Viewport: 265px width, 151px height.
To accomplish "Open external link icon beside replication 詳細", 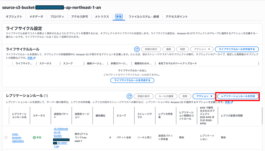I will tap(232, 102).
